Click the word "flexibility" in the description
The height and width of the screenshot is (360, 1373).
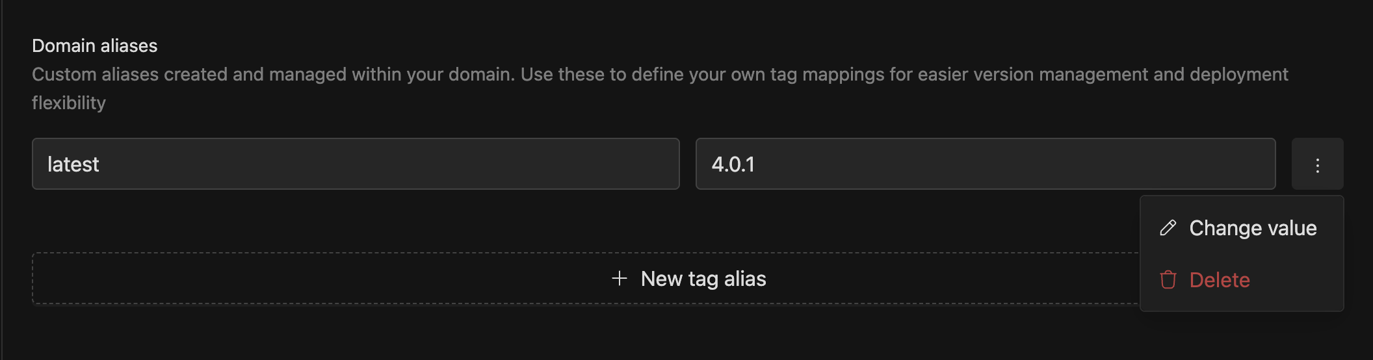[69, 103]
